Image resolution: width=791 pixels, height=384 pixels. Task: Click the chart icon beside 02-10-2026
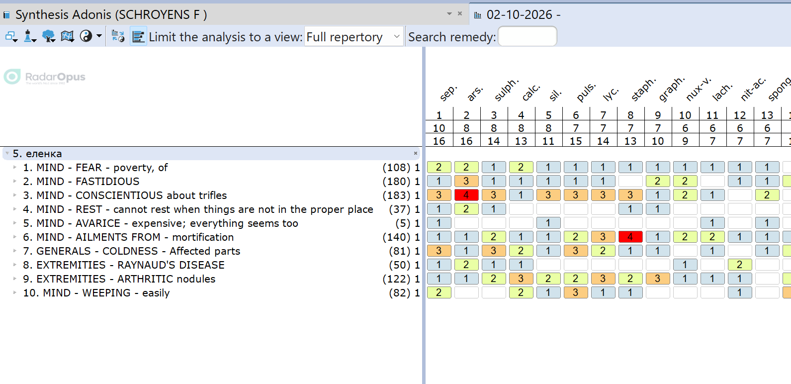[478, 15]
